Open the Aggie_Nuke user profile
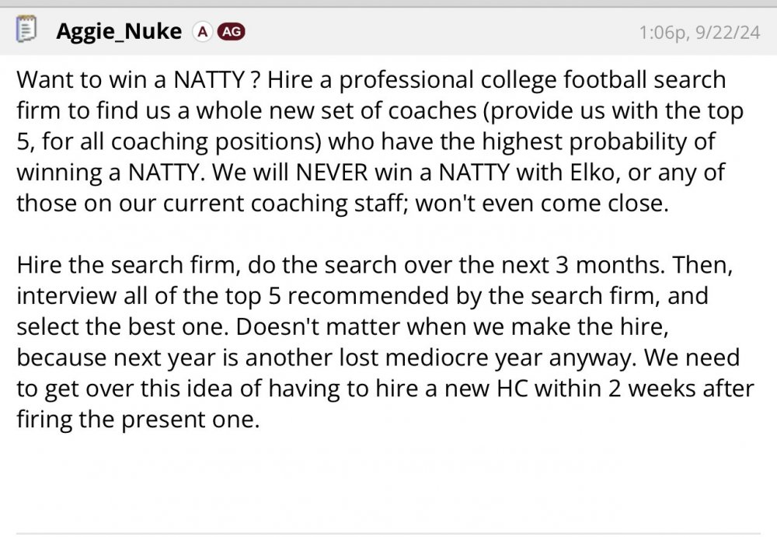Screen dimensions: 777x537 (x=118, y=32)
